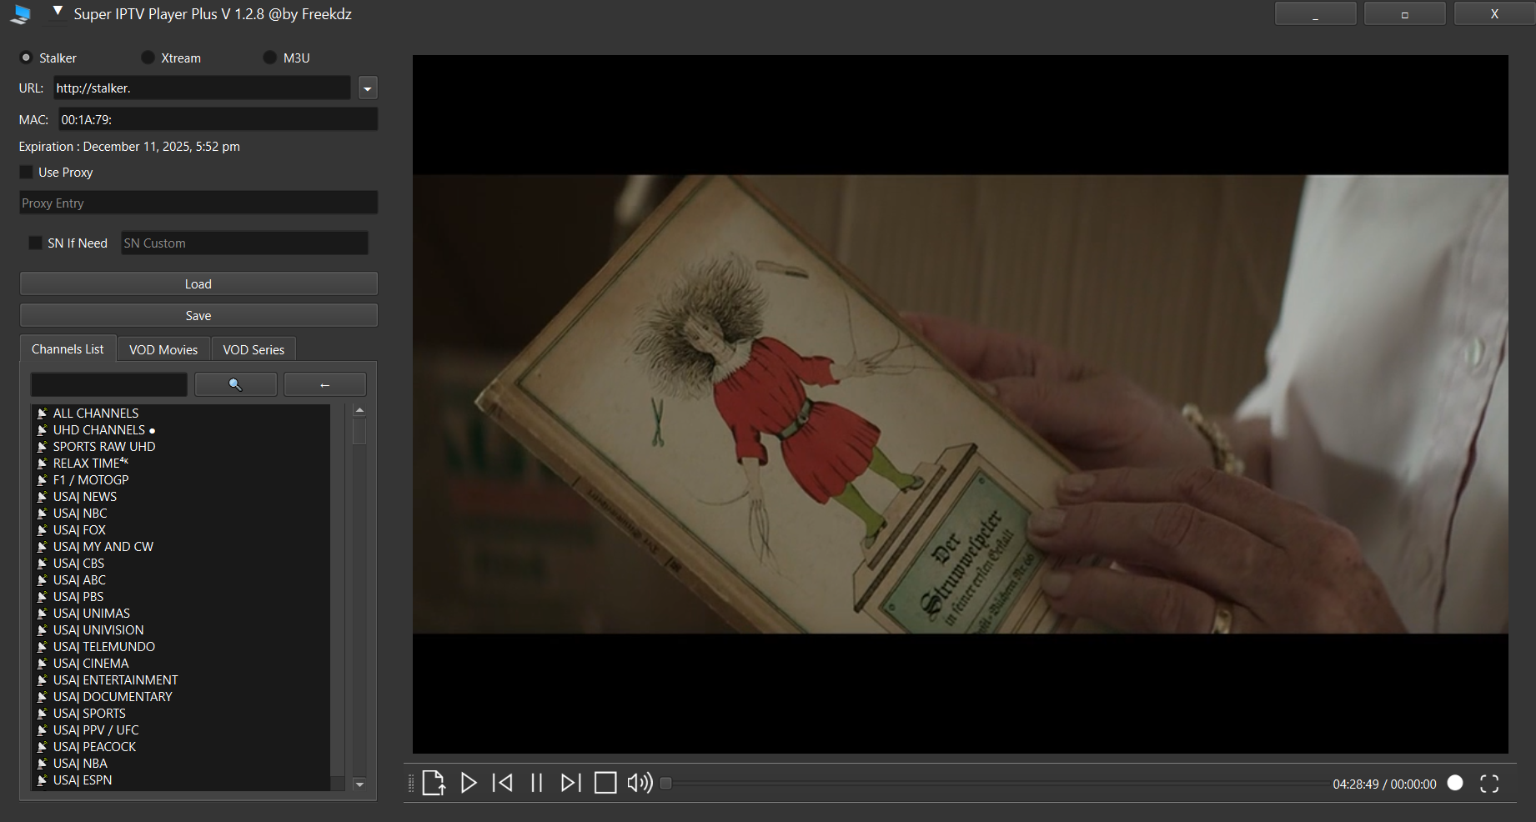Click the toolbar drag handle grip
Screen dimensions: 1536x822
click(x=411, y=784)
